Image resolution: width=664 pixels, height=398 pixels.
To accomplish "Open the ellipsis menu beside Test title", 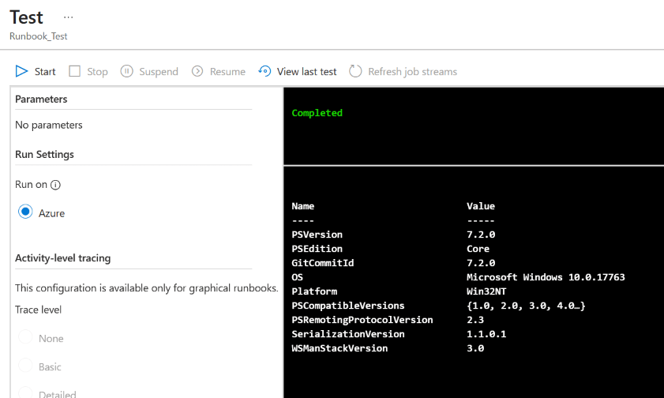I will click(x=68, y=17).
